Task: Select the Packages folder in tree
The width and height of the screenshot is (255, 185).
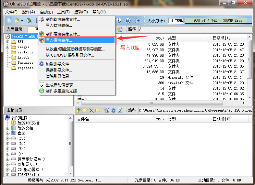Action: tap(25, 63)
